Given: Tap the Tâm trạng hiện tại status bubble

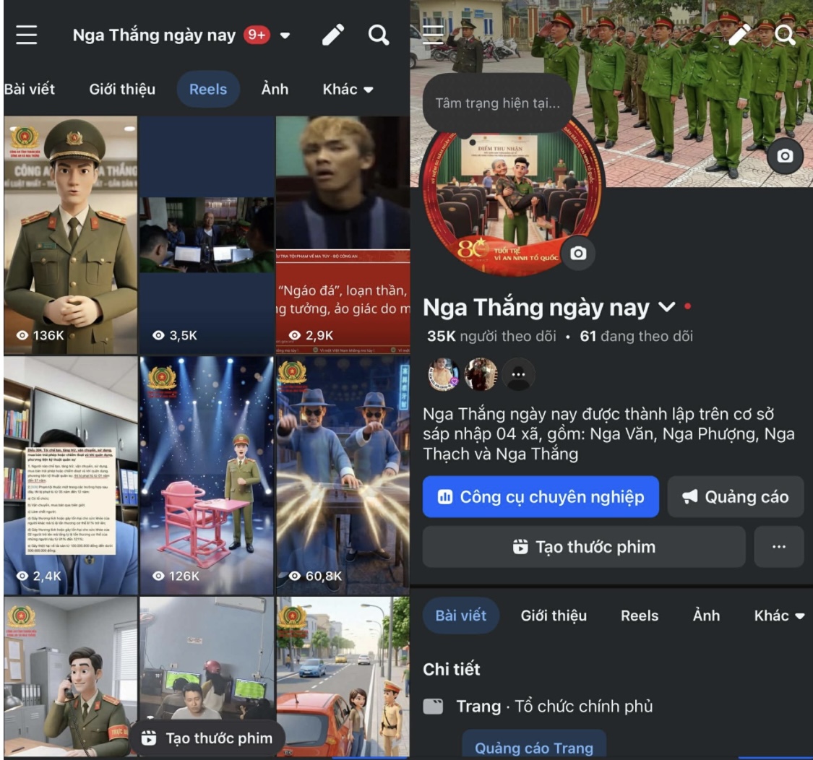Looking at the screenshot, I should tap(497, 103).
